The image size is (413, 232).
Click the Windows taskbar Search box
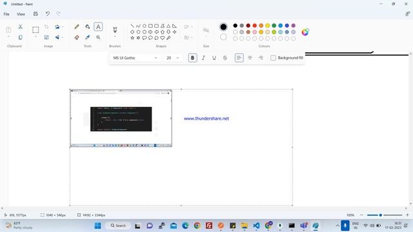click(x=118, y=226)
